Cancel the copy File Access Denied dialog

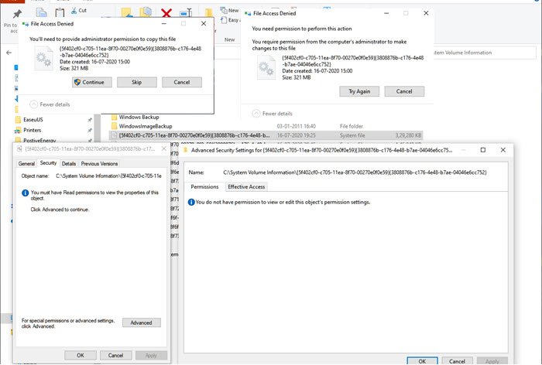pyautogui.click(x=182, y=82)
